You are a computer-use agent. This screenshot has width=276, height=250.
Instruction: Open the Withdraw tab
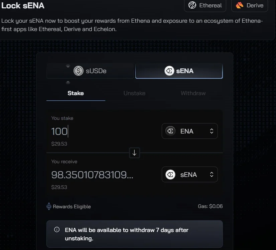193,93
